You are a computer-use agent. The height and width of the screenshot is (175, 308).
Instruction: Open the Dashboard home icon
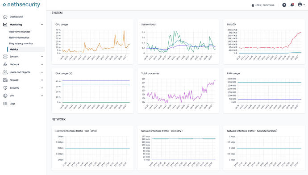pyautogui.click(x=5, y=17)
